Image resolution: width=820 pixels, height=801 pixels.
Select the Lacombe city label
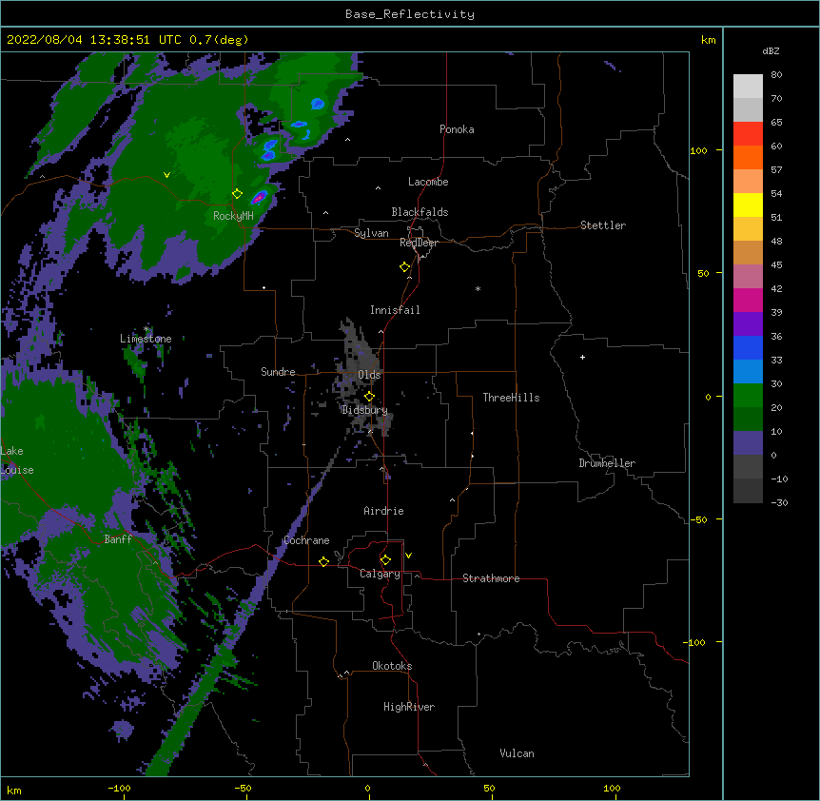428,182
